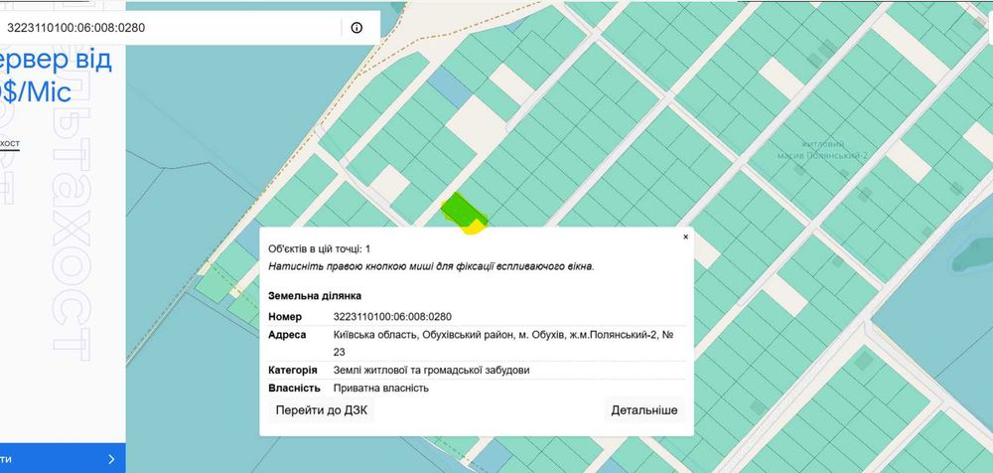Click the 'Приватна власність' ownership value

381,388
